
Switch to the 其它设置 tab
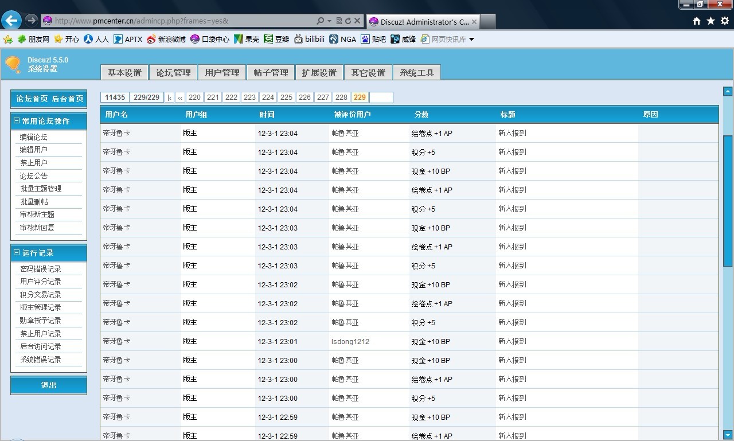[368, 72]
